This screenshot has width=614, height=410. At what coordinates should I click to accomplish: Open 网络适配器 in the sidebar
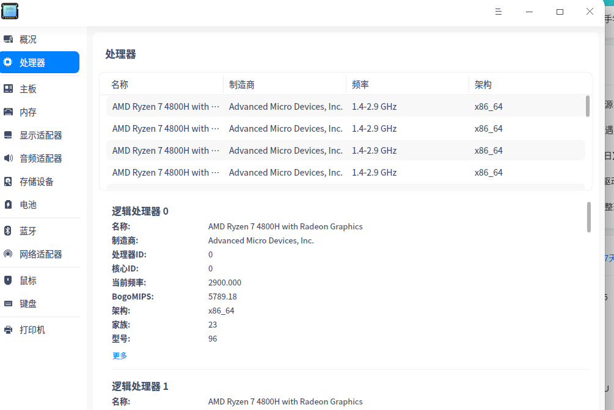(40, 254)
